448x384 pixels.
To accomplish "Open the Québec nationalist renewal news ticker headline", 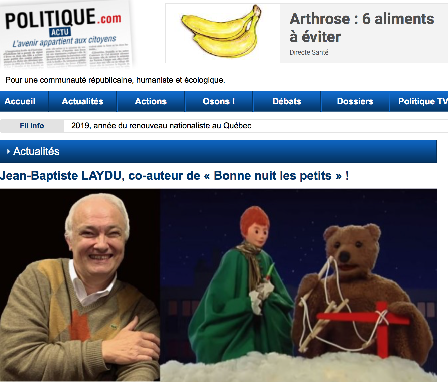I will coord(161,126).
